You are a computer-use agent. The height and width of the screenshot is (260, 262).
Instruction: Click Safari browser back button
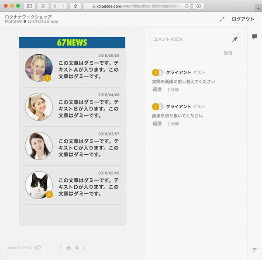pos(55,6)
